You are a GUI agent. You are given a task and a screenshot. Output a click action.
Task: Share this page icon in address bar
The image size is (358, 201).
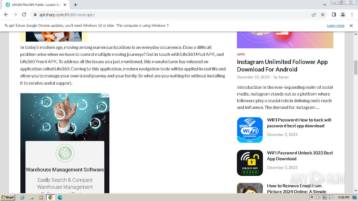[x=314, y=15]
